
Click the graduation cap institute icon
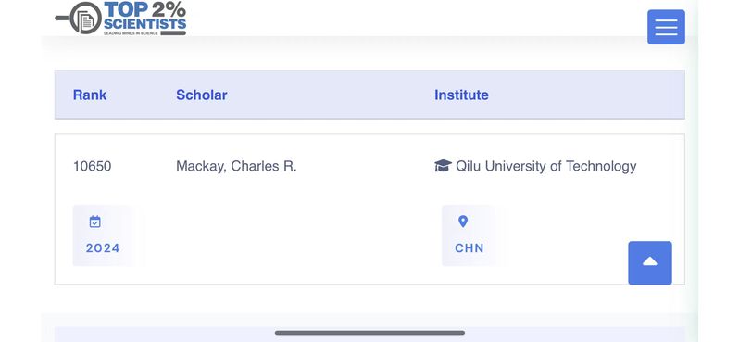coord(443,166)
